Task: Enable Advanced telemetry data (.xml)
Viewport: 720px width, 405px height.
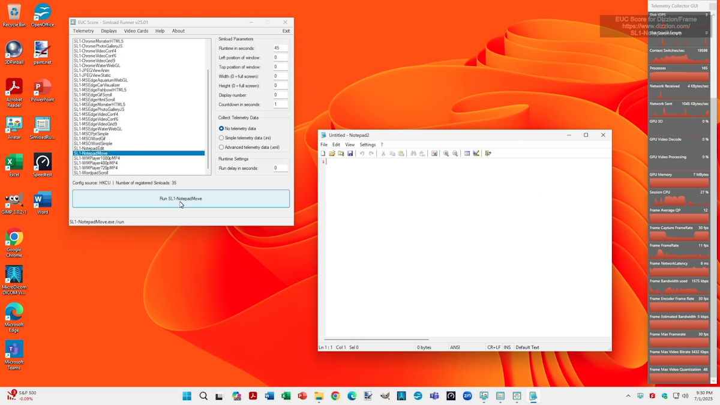Action: pos(221,147)
